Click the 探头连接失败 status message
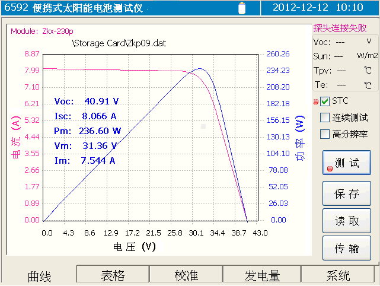Viewport: 380px width, 286px height. (340, 28)
